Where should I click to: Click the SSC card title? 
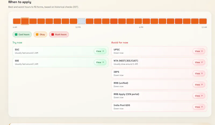click(17, 49)
